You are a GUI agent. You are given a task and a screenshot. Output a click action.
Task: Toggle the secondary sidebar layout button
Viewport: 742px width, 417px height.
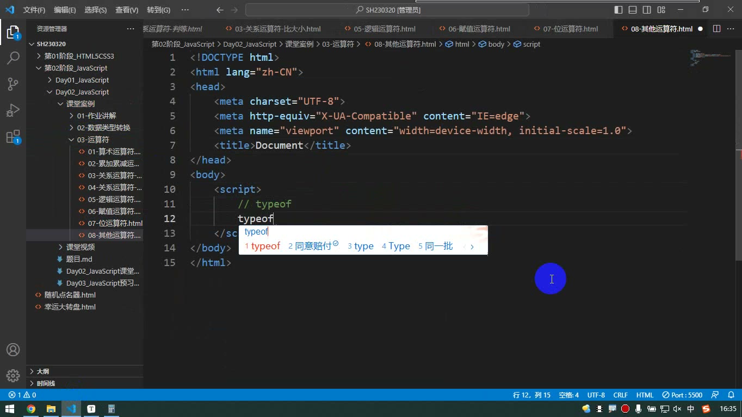pyautogui.click(x=647, y=10)
